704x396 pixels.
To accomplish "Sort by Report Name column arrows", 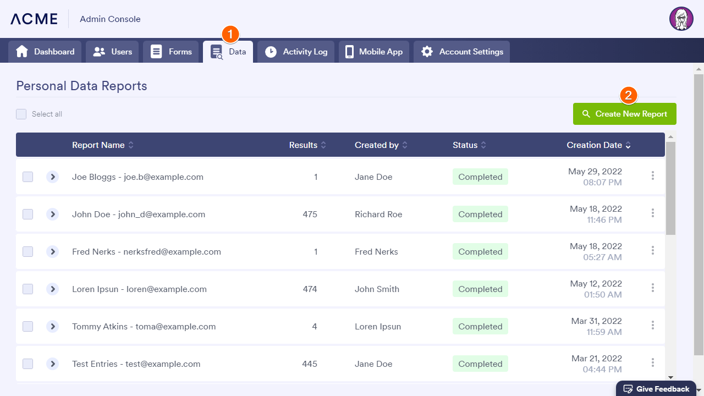I will [131, 145].
